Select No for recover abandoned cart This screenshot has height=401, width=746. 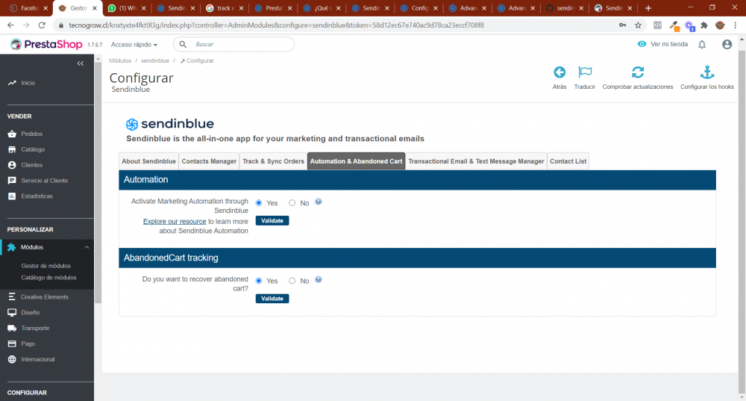point(292,281)
